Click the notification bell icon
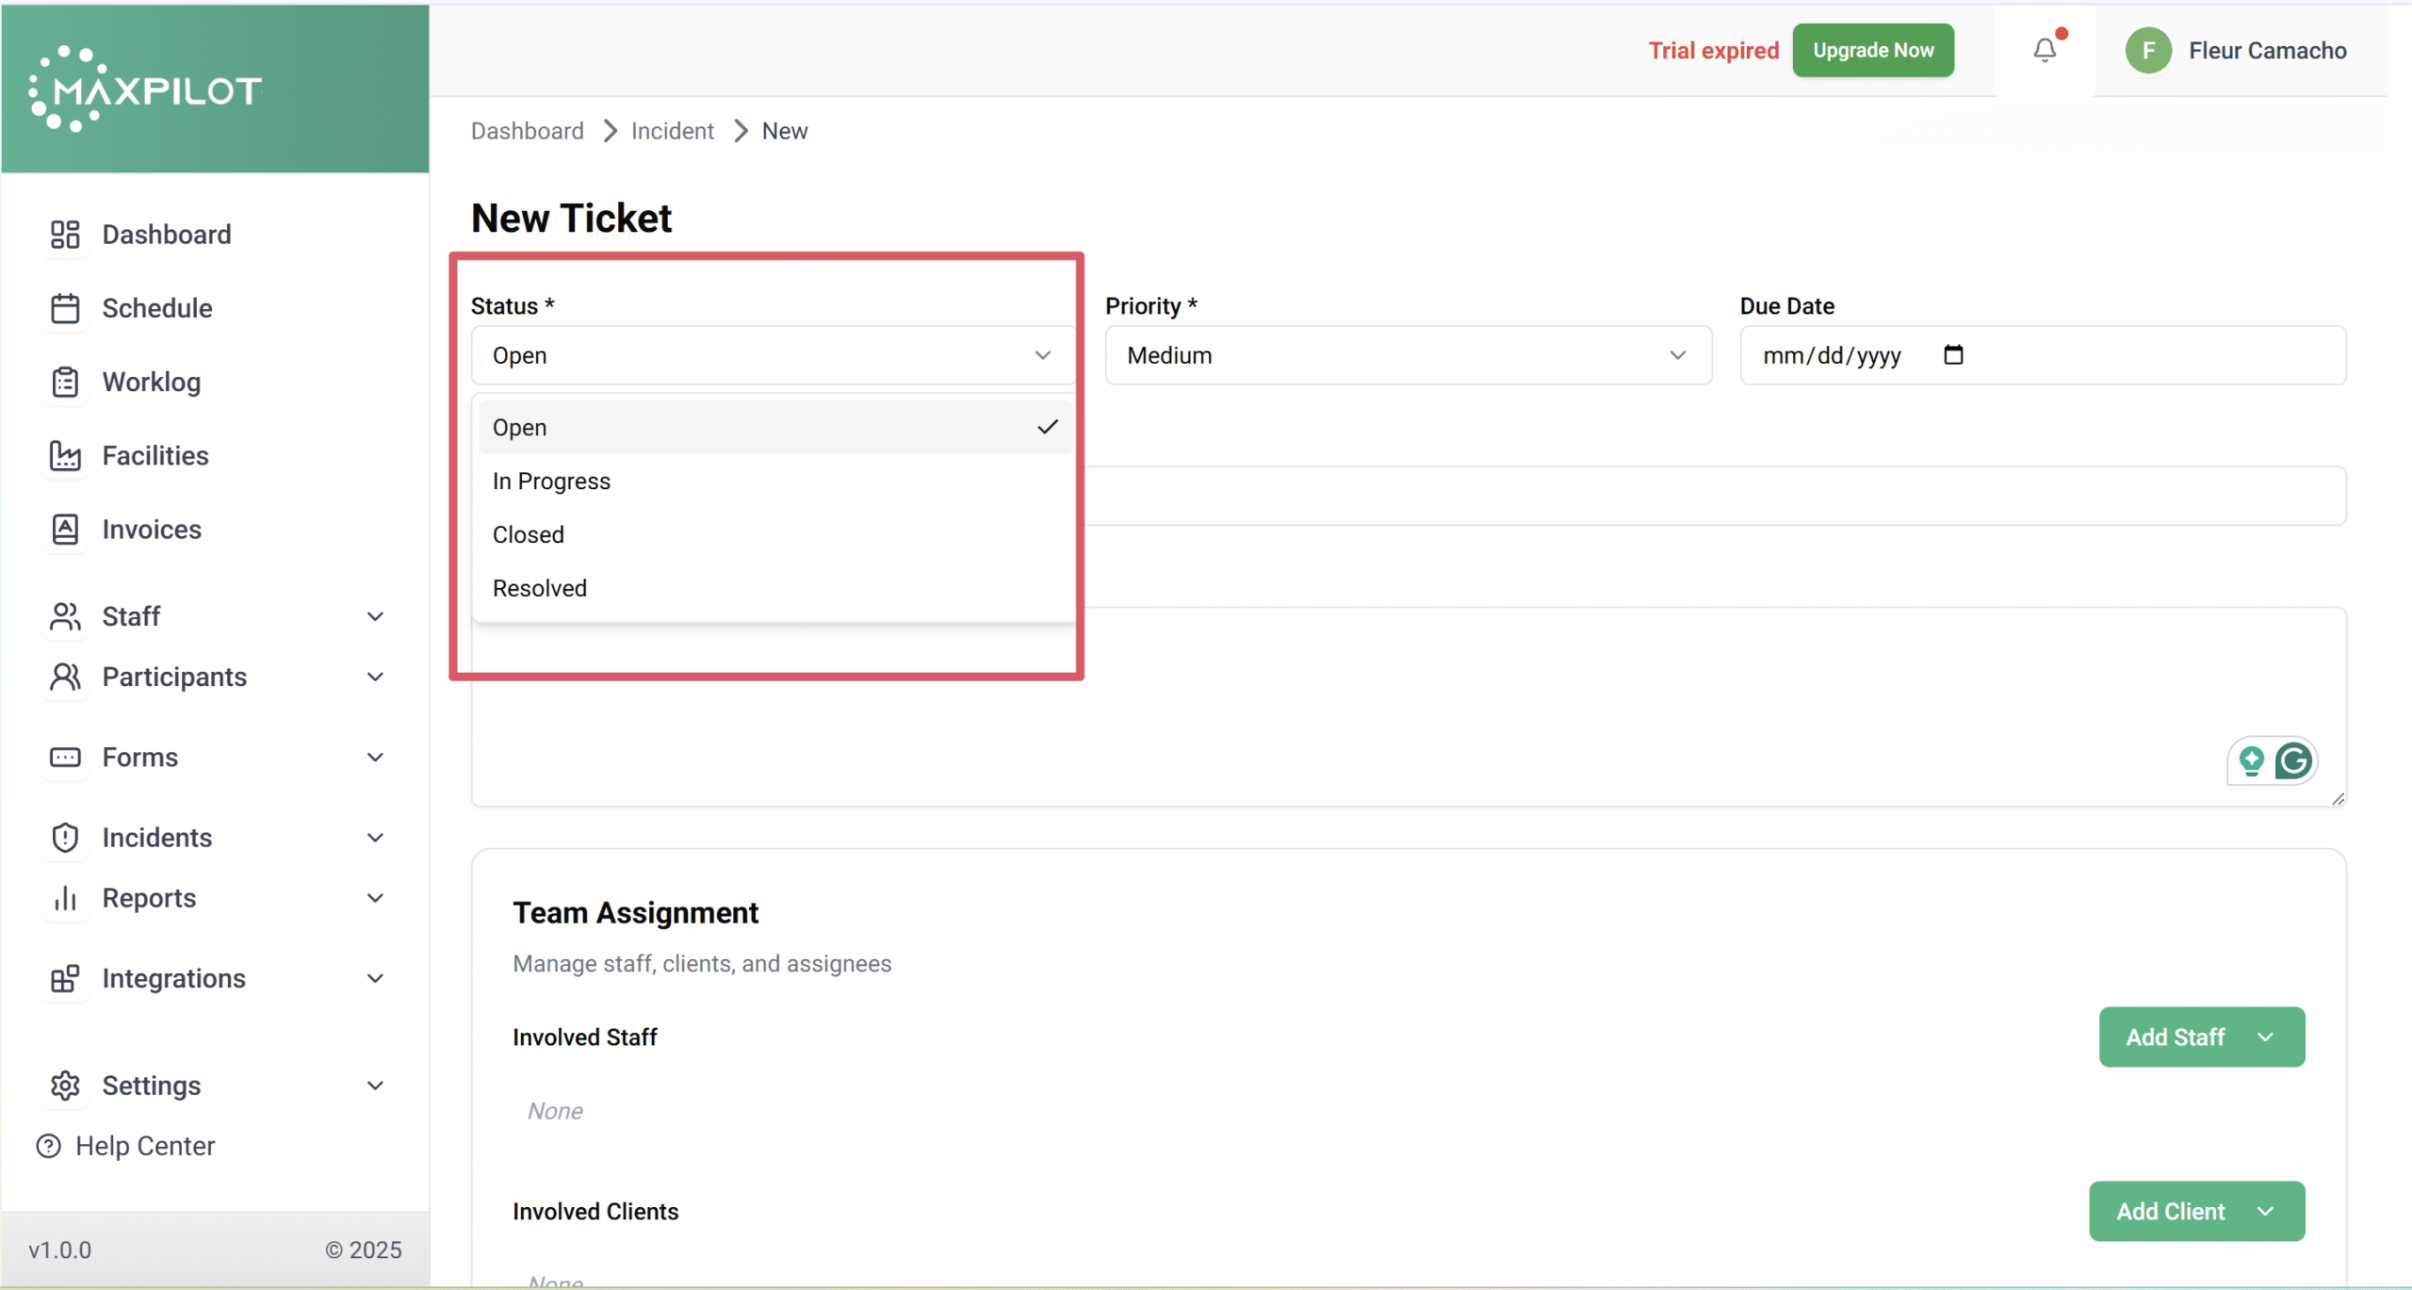 pyautogui.click(x=2044, y=50)
